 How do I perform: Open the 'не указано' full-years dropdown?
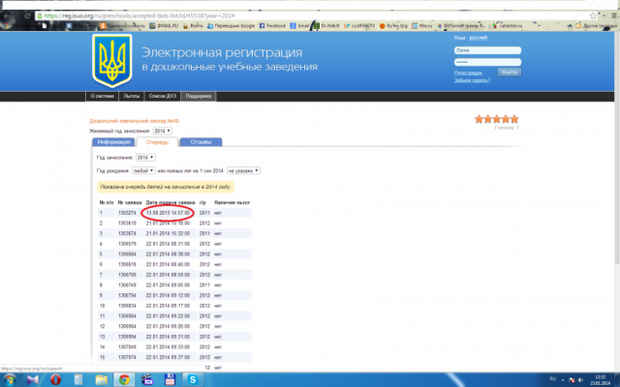[243, 170]
